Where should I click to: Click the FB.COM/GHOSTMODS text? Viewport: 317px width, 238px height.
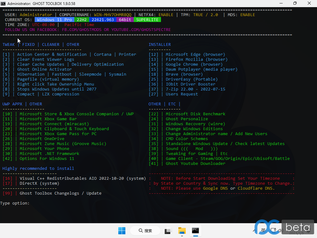(82, 29)
